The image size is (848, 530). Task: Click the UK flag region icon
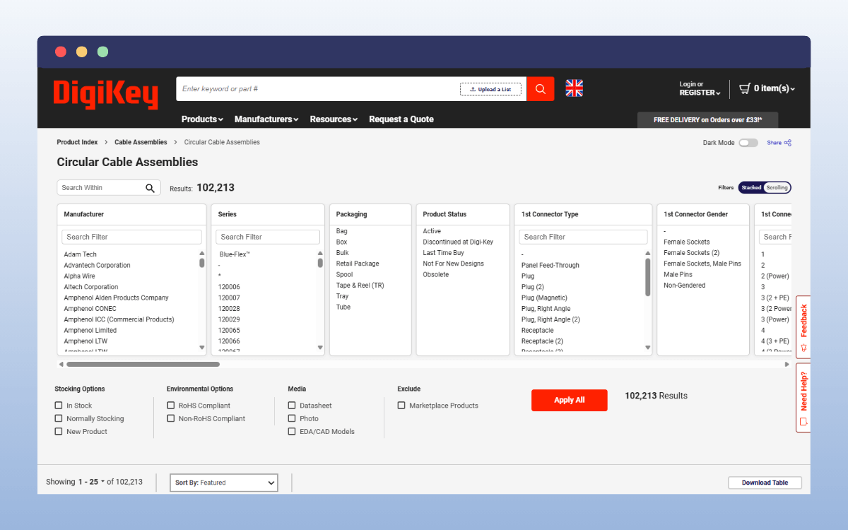point(574,88)
